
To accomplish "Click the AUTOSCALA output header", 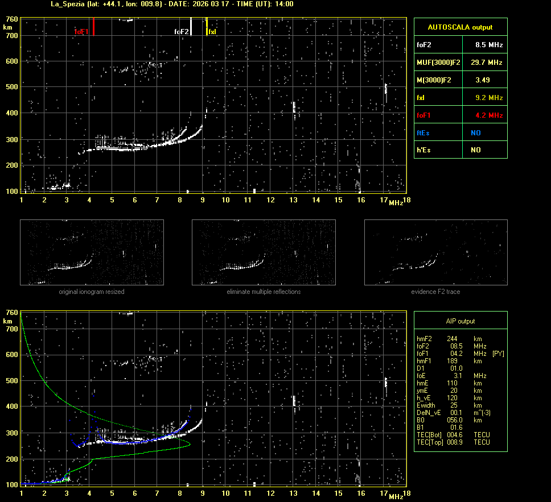I will (460, 27).
